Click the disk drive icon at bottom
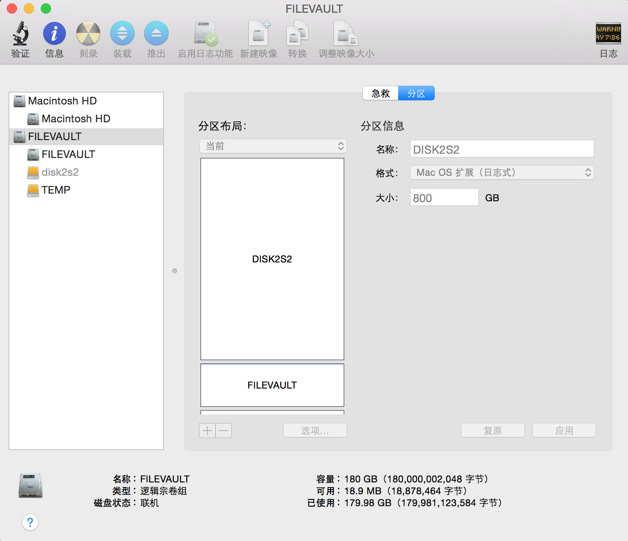Screen dimensions: 628x541 pos(31,485)
